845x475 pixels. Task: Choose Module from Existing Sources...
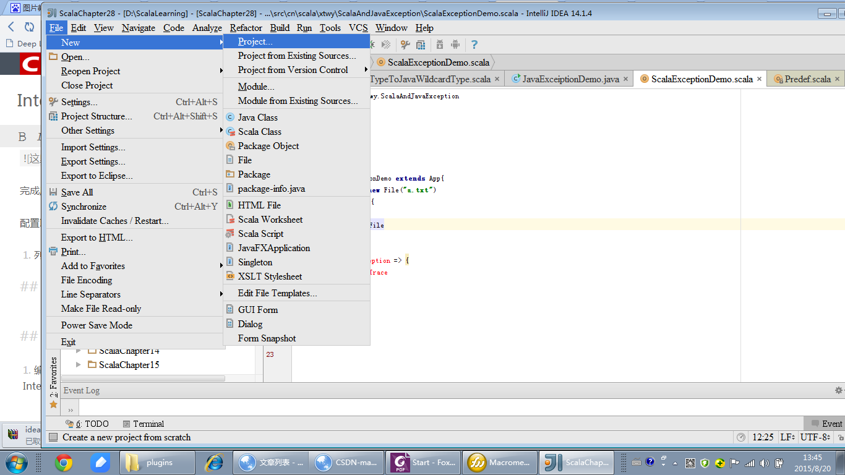pyautogui.click(x=296, y=101)
